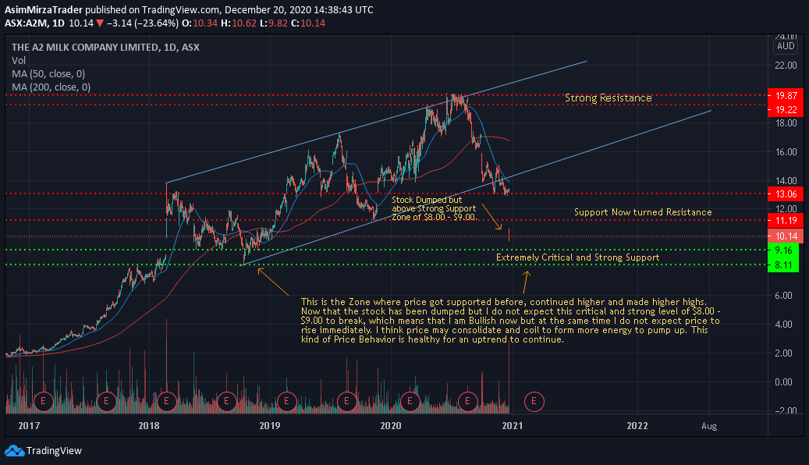
Task: Click the Strong Resistance annotation
Action: coord(609,98)
